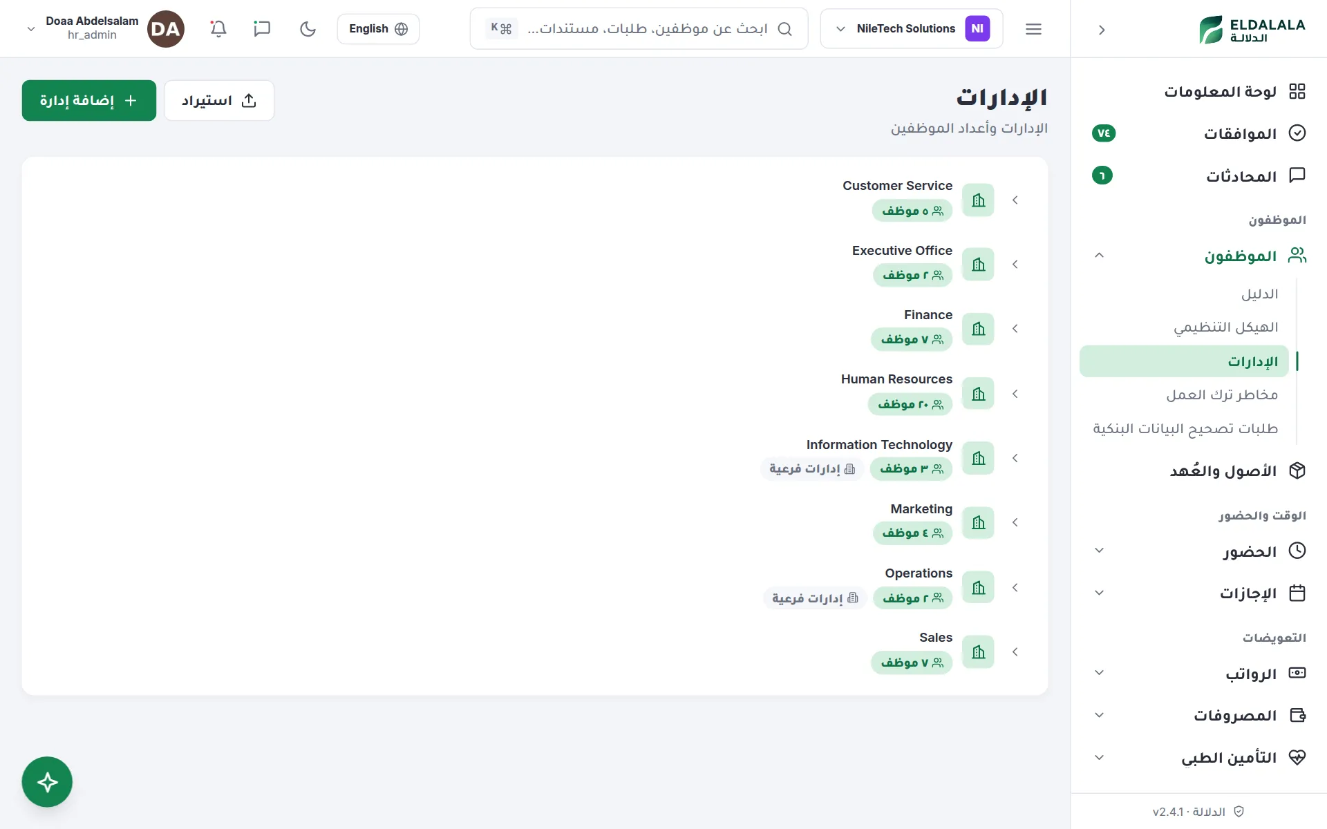This screenshot has width=1327, height=829.
Task: Collapse the sidebar with the arrow
Action: (x=1102, y=30)
